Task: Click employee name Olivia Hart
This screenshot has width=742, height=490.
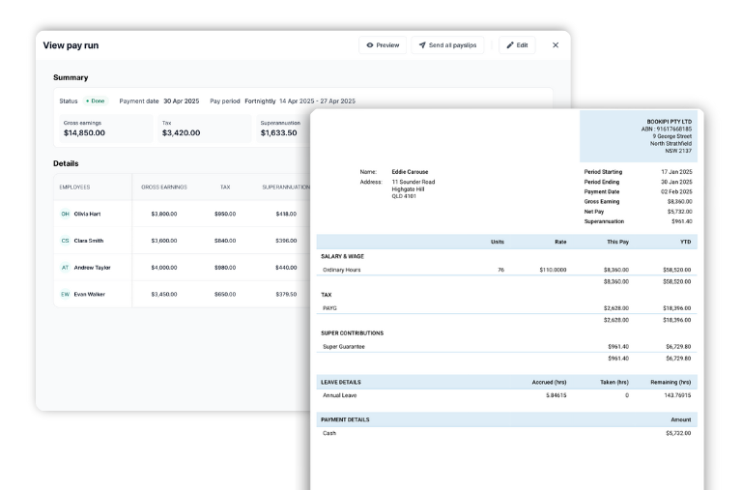Action: click(87, 214)
